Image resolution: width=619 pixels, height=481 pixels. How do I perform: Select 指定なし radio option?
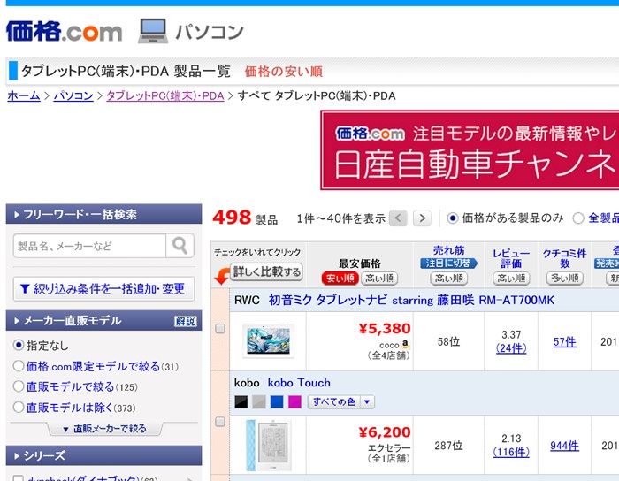(x=19, y=345)
